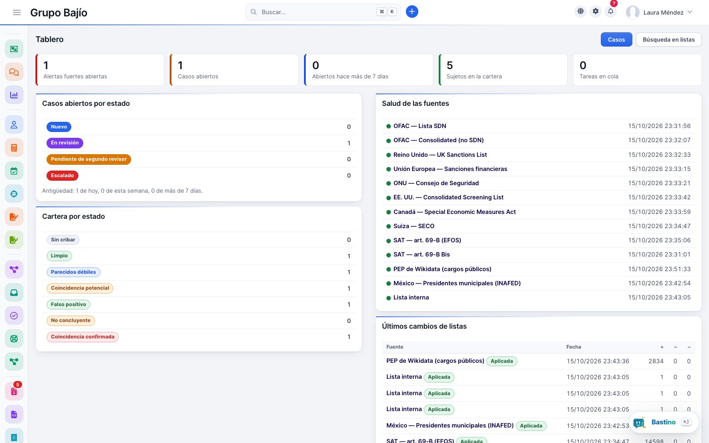Open the crosshair target sidebar icon

point(14,194)
